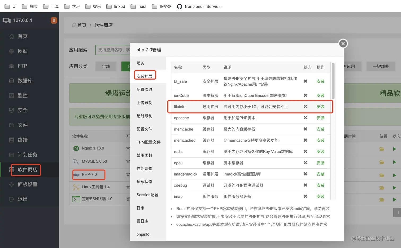Click the Linux工具箱 tools icon

[x=76, y=187]
